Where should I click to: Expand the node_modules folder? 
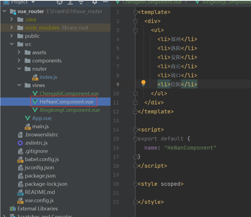tap(11, 27)
